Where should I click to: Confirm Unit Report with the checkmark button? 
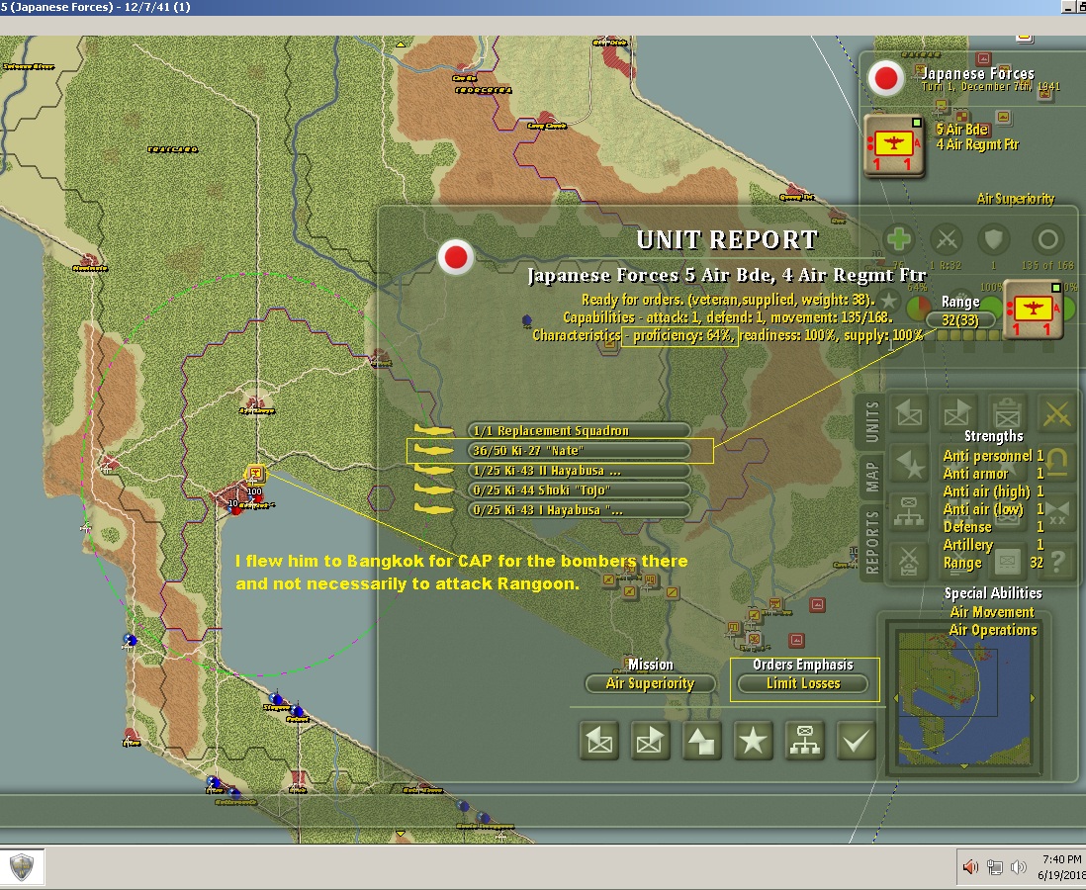pos(857,741)
